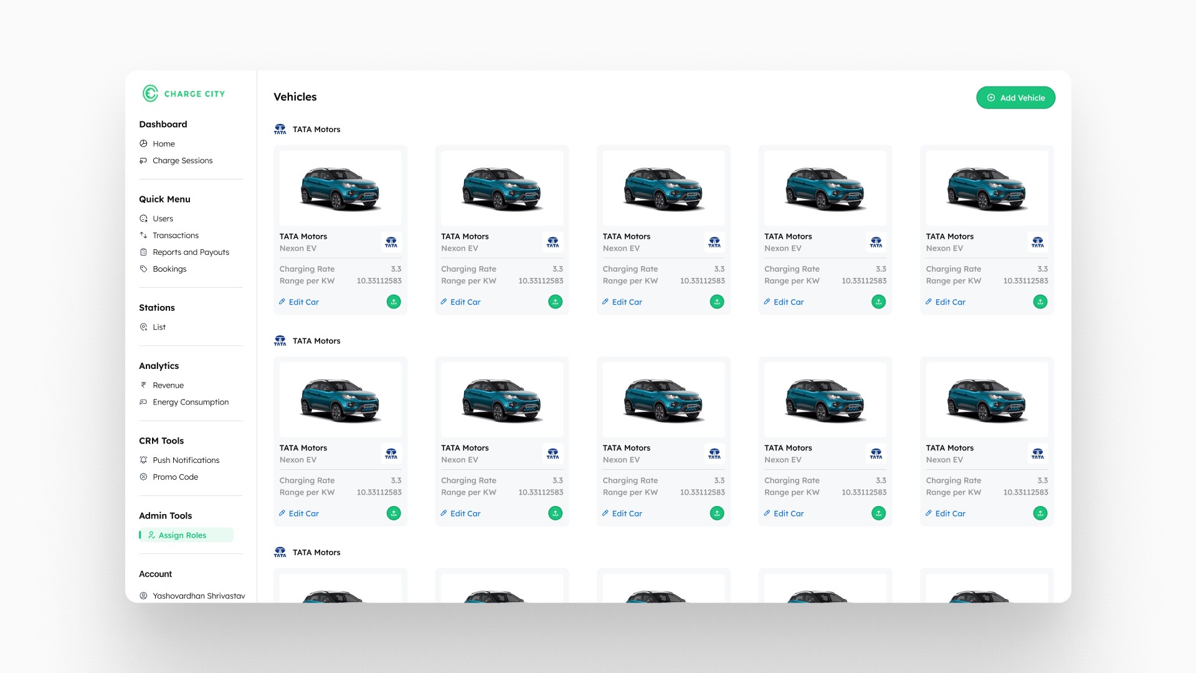Viewport: 1196px width, 673px height.
Task: Go to Users in Quick Menu
Action: pyautogui.click(x=163, y=218)
